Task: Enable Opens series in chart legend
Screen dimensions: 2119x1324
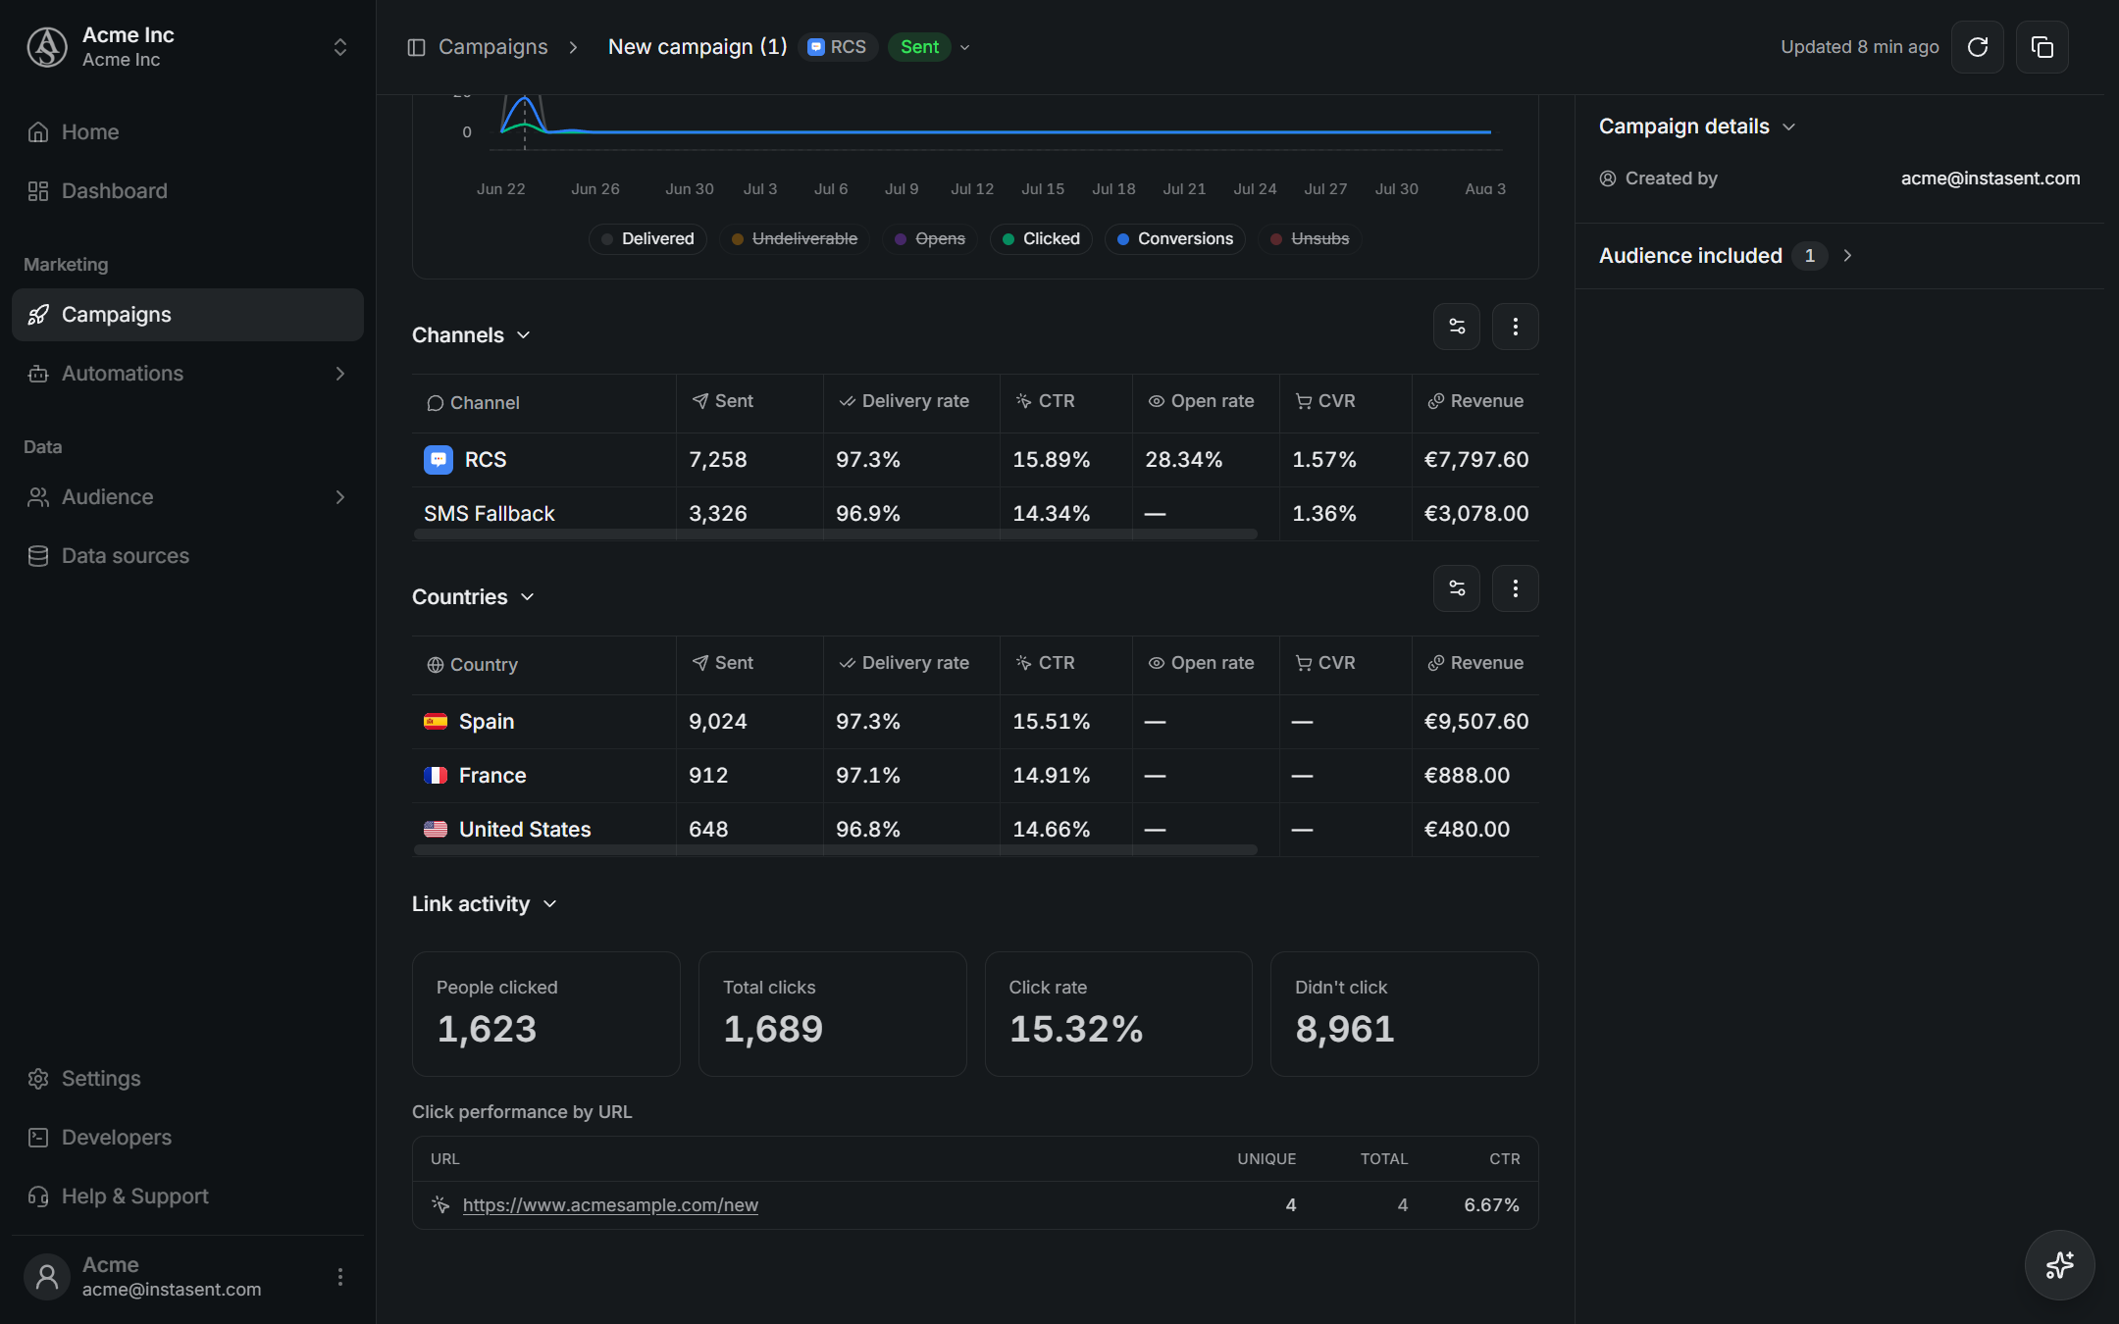Action: (930, 239)
